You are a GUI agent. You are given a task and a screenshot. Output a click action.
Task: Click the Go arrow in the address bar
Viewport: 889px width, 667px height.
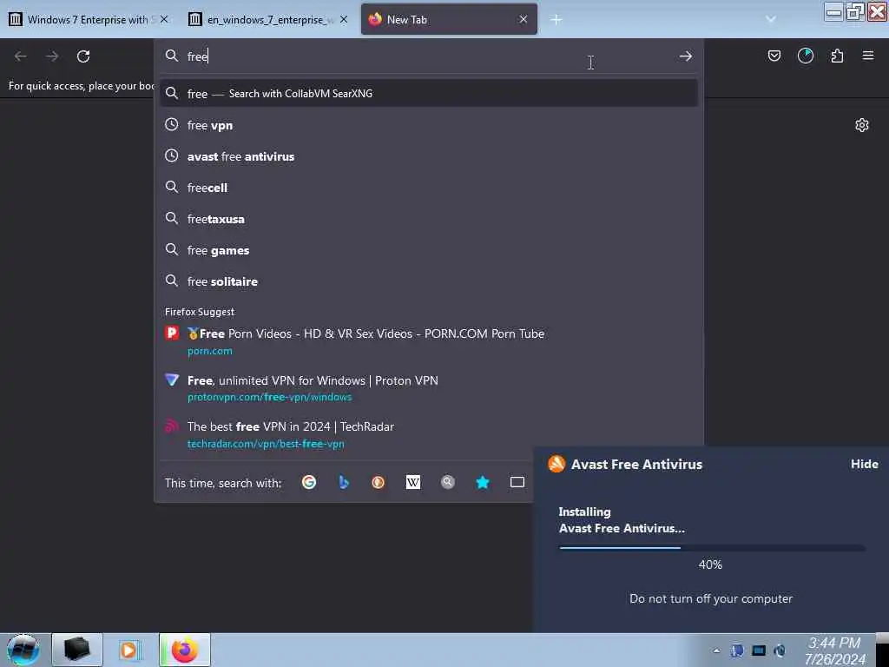click(686, 56)
